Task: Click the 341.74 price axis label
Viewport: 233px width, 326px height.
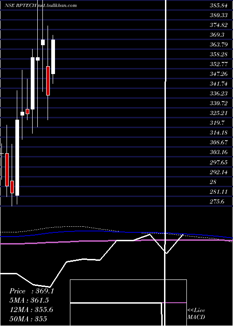Action: (x=219, y=84)
